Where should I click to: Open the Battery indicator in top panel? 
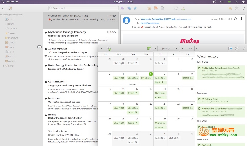(x=229, y=2)
